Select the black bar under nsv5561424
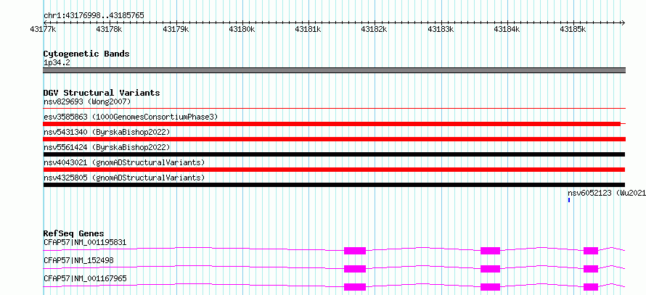Image resolution: width=646 pixels, height=295 pixels. 334,154
